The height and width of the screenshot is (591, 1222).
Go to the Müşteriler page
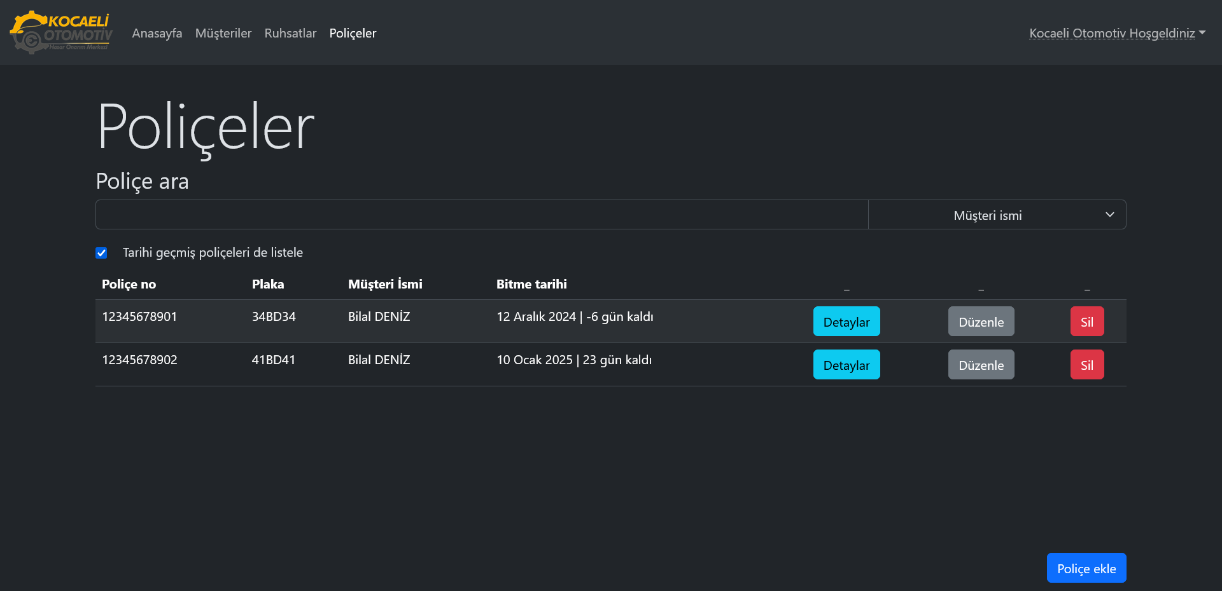point(223,33)
